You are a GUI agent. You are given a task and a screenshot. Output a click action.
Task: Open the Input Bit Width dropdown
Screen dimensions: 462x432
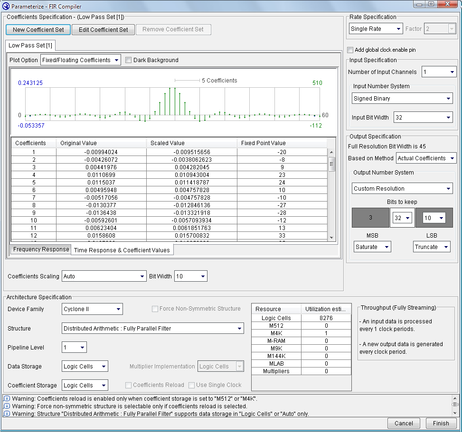(423, 118)
